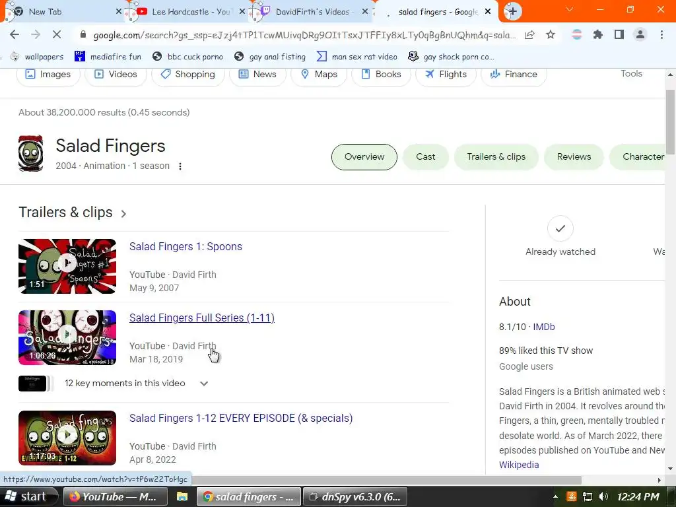This screenshot has height=507, width=676.
Task: Open network icon in system tray
Action: (587, 496)
